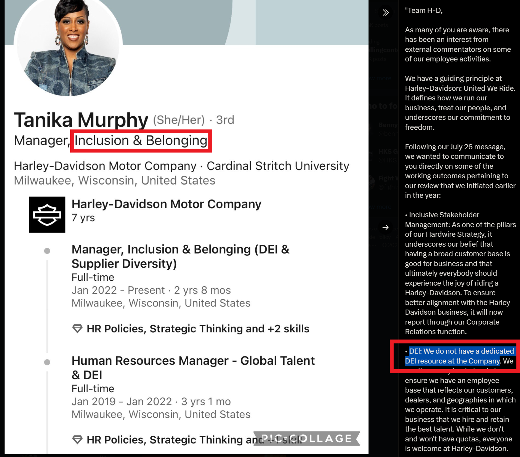
Task: Click the double chevron collapse icon
Action: click(x=386, y=13)
